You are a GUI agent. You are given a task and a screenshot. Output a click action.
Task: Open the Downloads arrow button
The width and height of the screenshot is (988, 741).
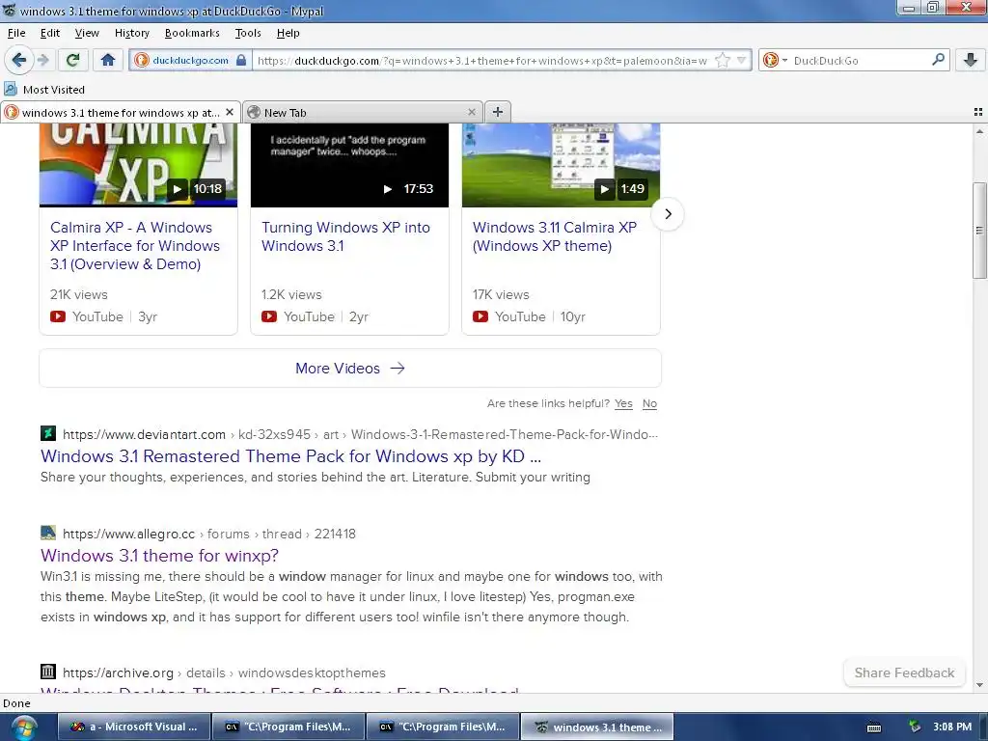pos(971,60)
